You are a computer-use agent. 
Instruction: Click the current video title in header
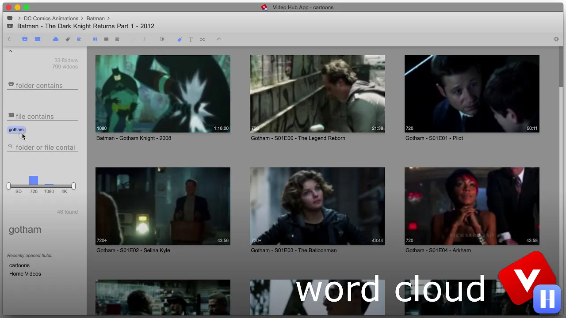[x=86, y=26]
